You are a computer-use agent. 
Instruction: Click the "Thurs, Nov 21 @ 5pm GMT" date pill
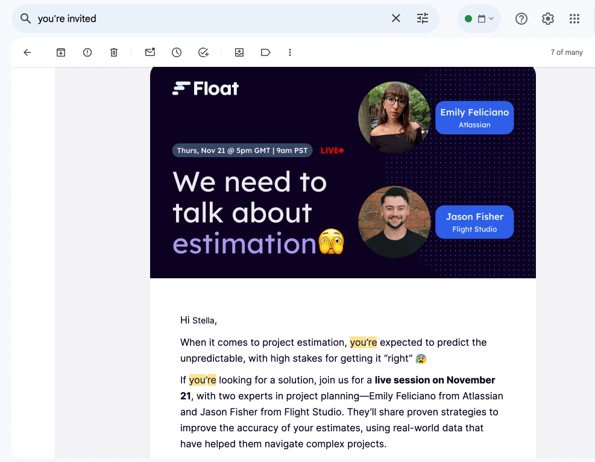pyautogui.click(x=242, y=151)
